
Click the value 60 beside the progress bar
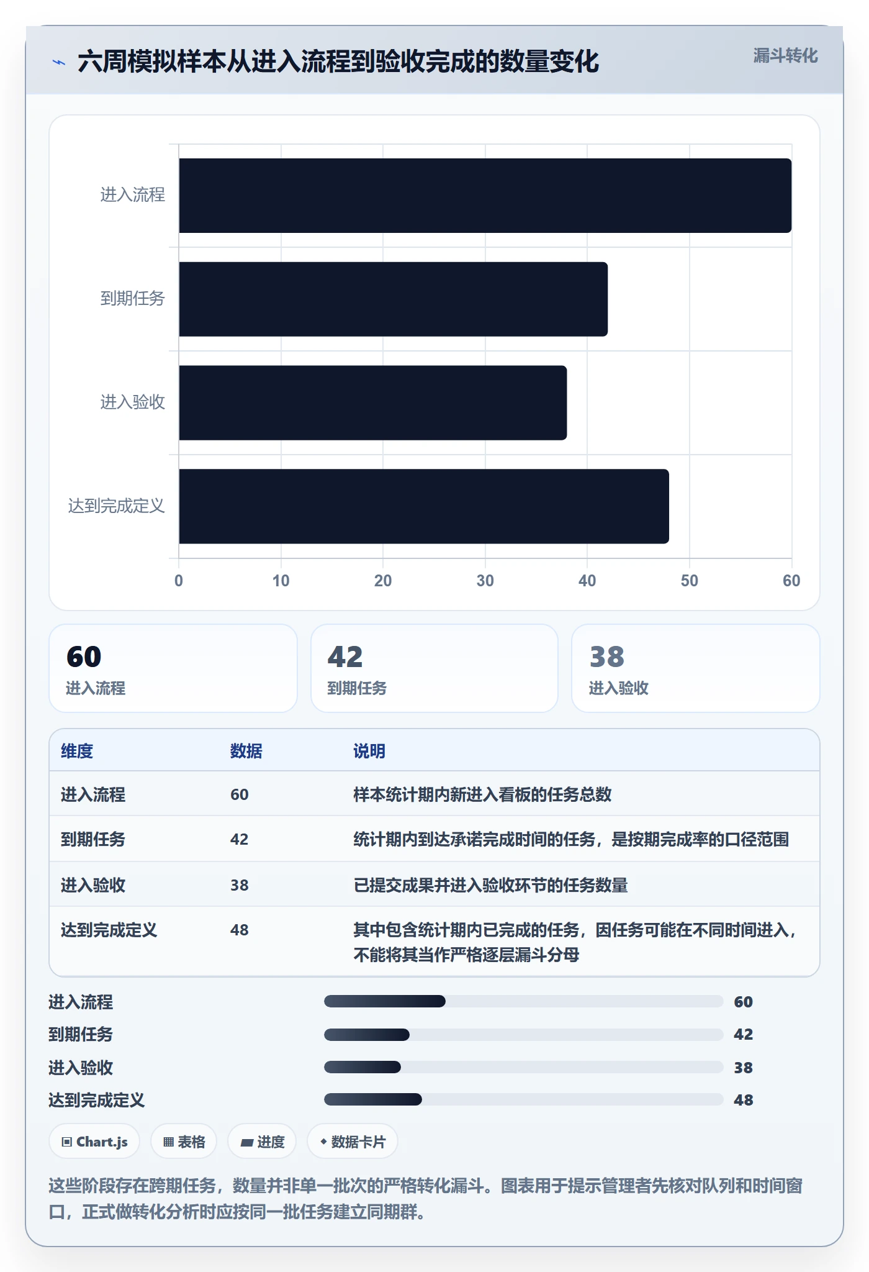[744, 1002]
